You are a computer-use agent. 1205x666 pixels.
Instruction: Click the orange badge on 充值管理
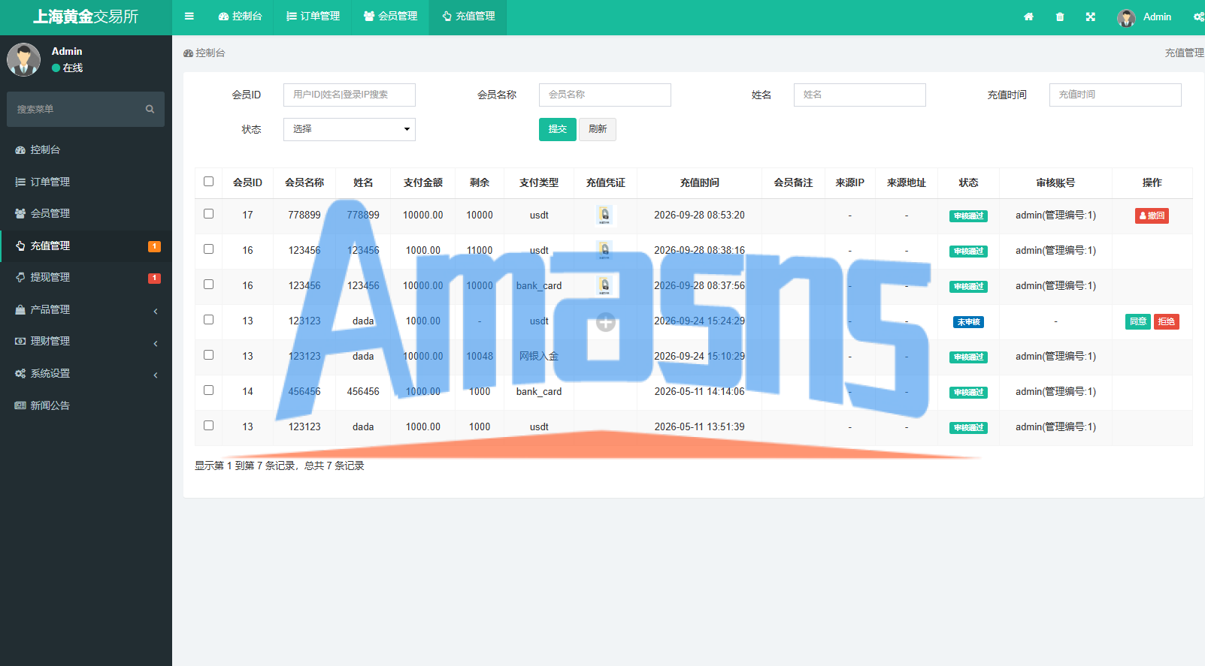[154, 246]
